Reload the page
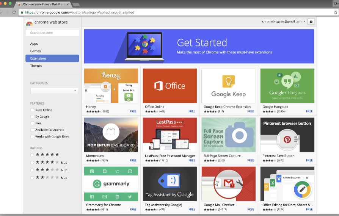 point(14,12)
